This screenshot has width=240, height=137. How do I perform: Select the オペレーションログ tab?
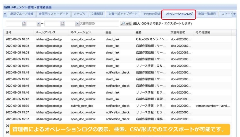pyautogui.click(x=179, y=14)
